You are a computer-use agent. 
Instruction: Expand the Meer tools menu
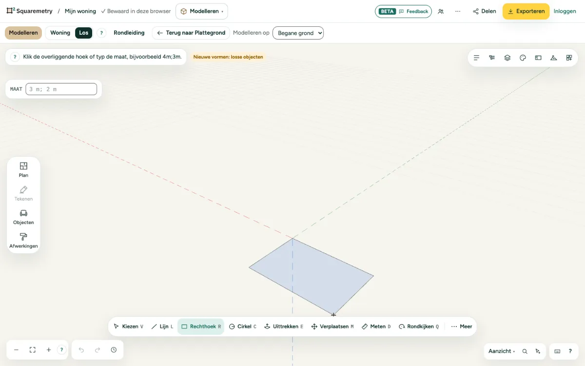[462, 326]
